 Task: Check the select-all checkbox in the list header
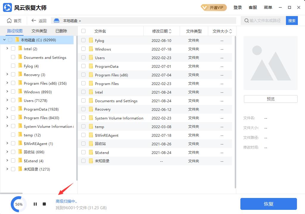point(83,31)
